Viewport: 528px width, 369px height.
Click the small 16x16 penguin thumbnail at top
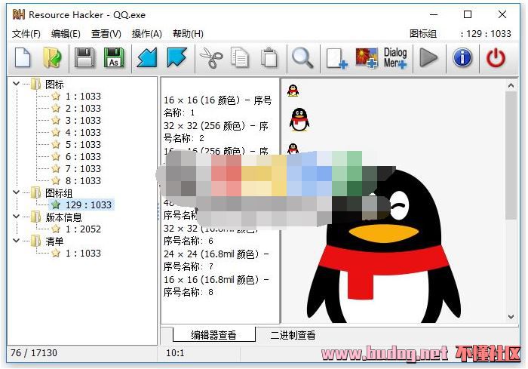pos(293,91)
